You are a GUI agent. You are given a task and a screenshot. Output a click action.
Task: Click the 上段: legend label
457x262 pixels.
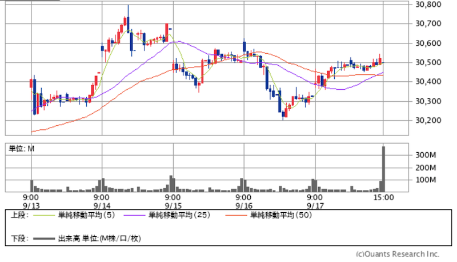(x=19, y=215)
